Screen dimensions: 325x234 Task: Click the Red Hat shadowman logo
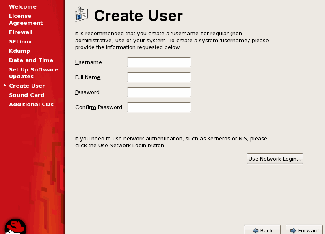pyautogui.click(x=15, y=226)
